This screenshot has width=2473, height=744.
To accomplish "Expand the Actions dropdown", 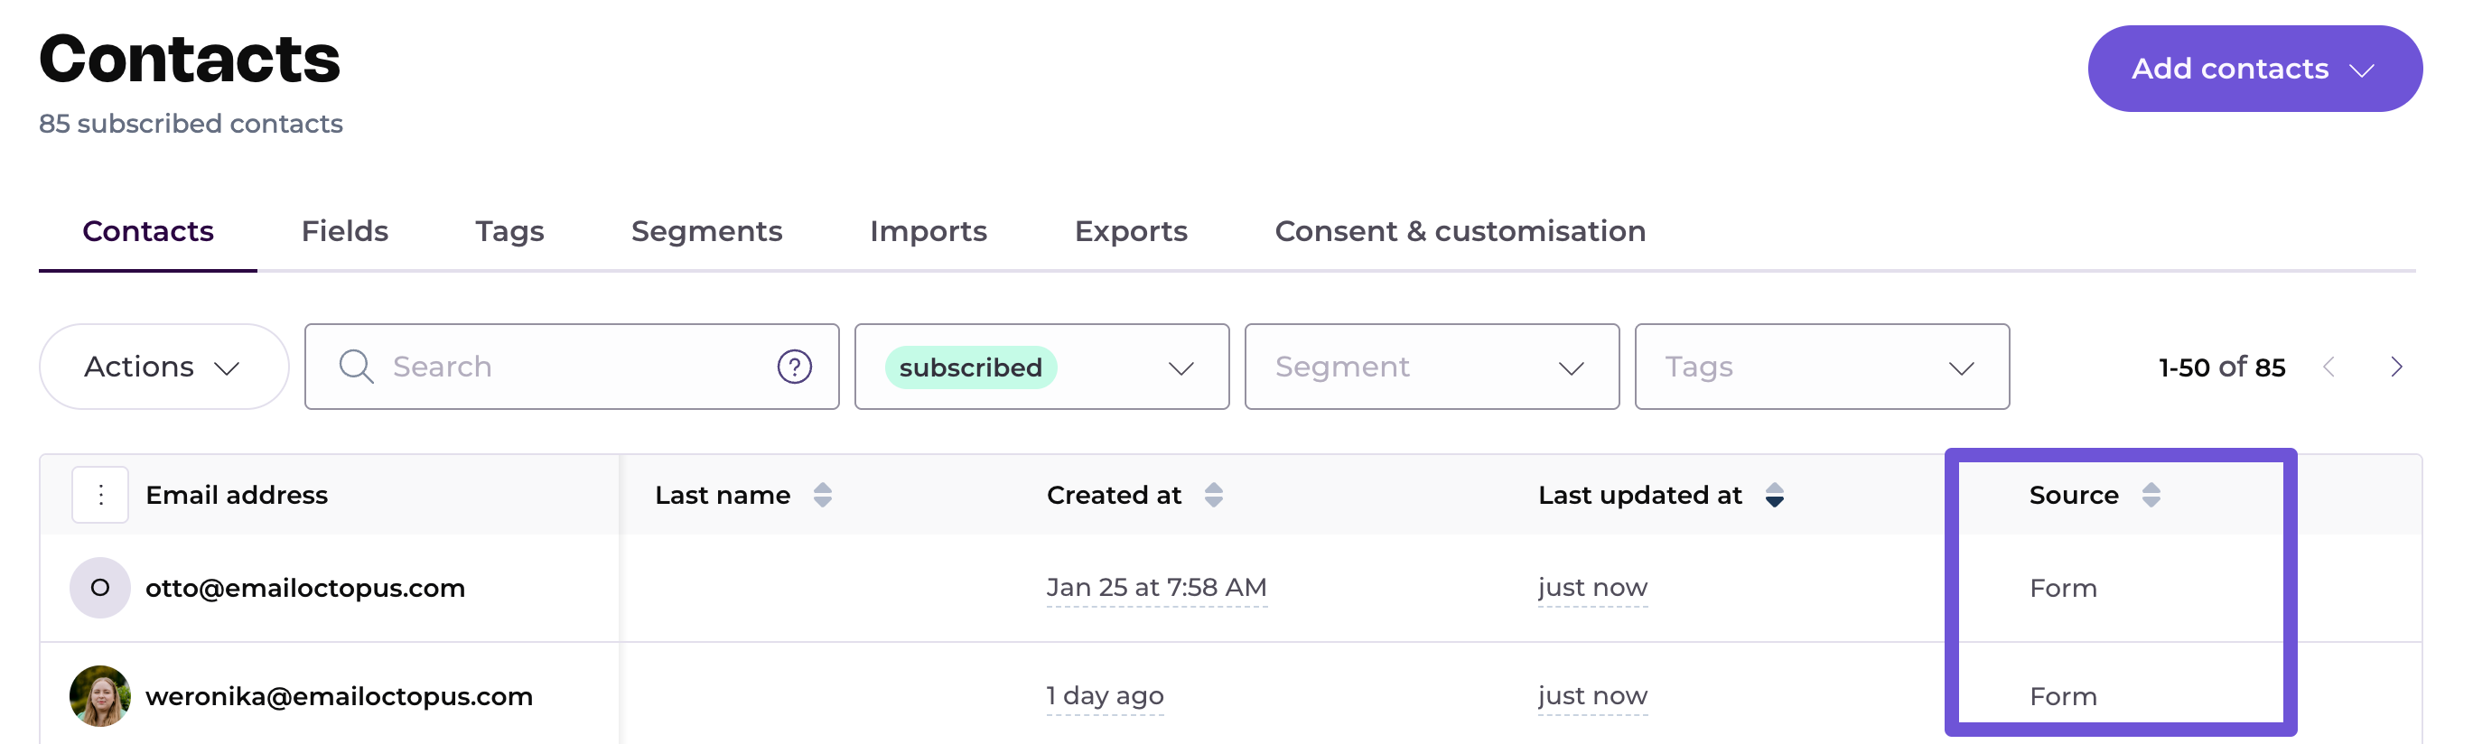I will click(x=163, y=367).
